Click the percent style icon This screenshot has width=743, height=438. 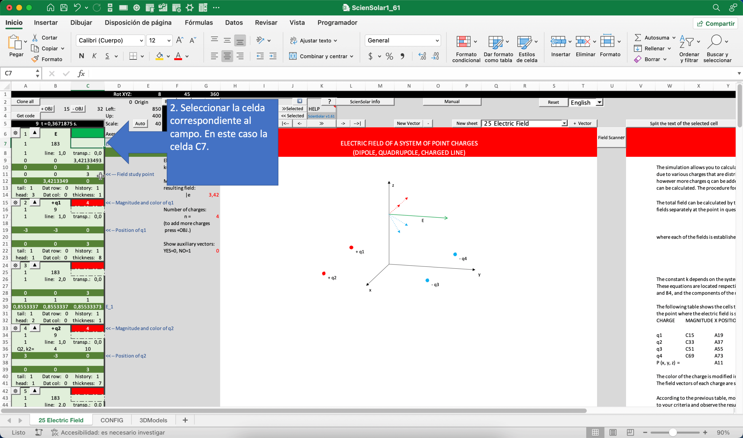click(389, 56)
